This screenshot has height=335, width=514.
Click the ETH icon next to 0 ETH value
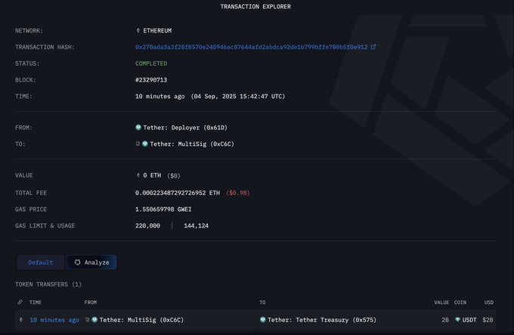pyautogui.click(x=138, y=175)
